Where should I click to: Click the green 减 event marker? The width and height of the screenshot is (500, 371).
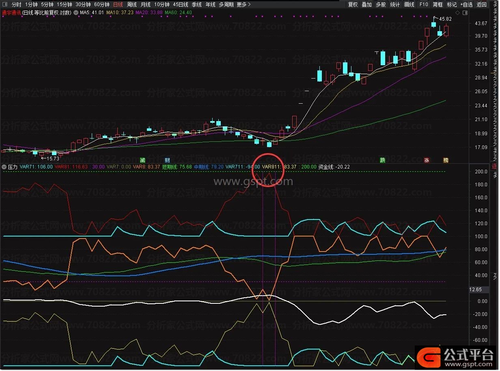pyautogui.click(x=142, y=160)
